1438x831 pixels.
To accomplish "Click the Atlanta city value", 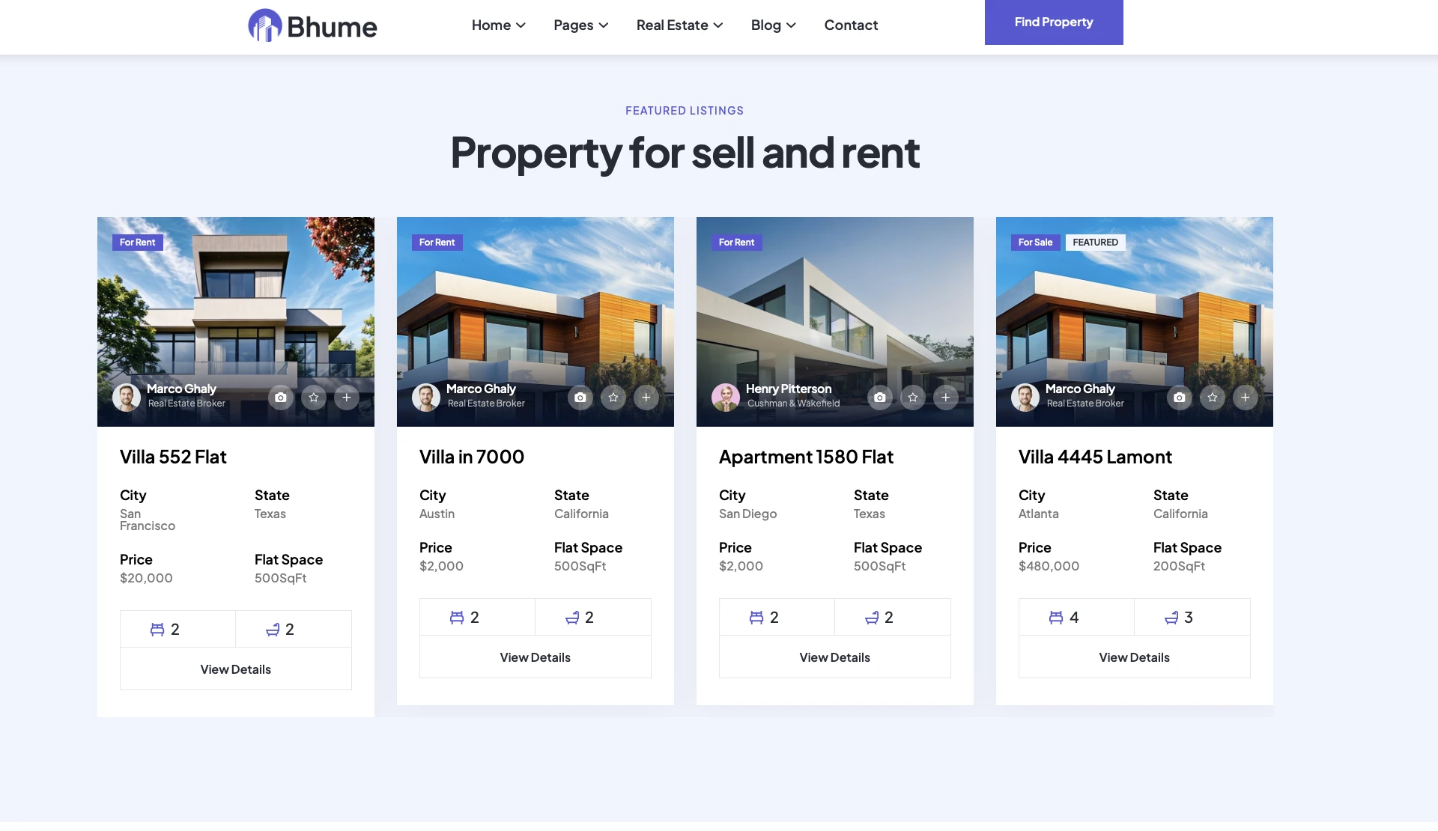I will [1038, 514].
